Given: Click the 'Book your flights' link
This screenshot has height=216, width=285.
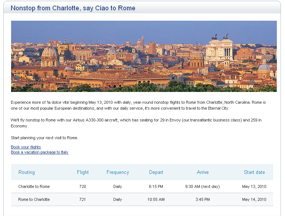Looking at the screenshot, I should coord(26,147).
